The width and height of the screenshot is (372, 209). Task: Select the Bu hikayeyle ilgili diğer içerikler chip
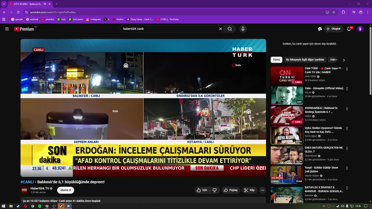[305, 60]
